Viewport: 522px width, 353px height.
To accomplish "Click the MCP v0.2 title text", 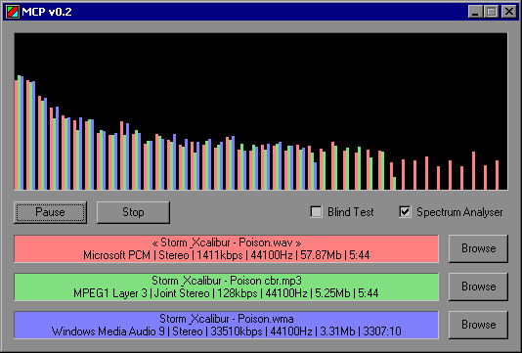I will [x=47, y=12].
